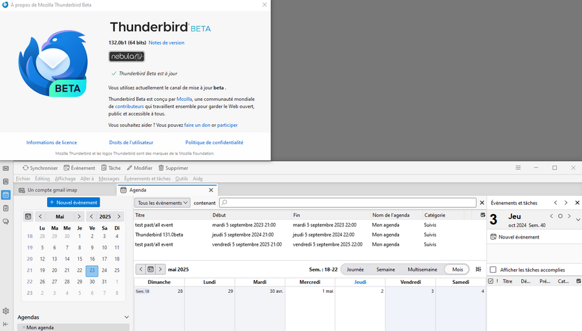This screenshot has width=582, height=331.
Task: Select Thunderbird 131.0beta event row
Action: pyautogui.click(x=310, y=235)
